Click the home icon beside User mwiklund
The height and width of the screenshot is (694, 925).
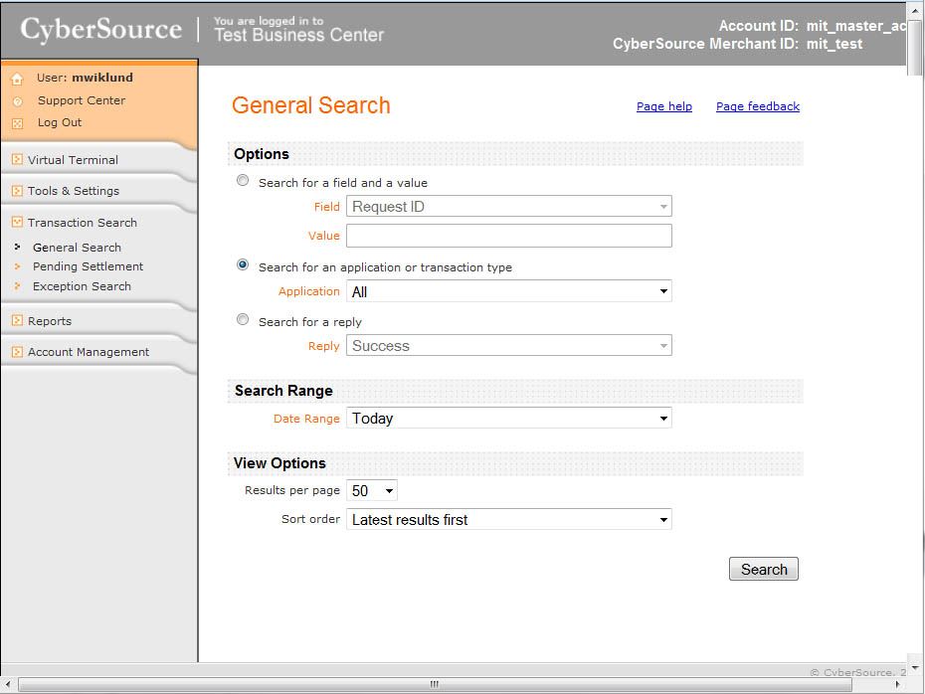(17, 79)
